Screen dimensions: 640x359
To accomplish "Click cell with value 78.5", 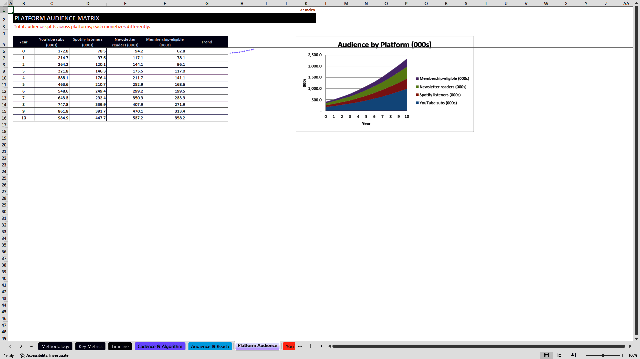I will click(88, 51).
